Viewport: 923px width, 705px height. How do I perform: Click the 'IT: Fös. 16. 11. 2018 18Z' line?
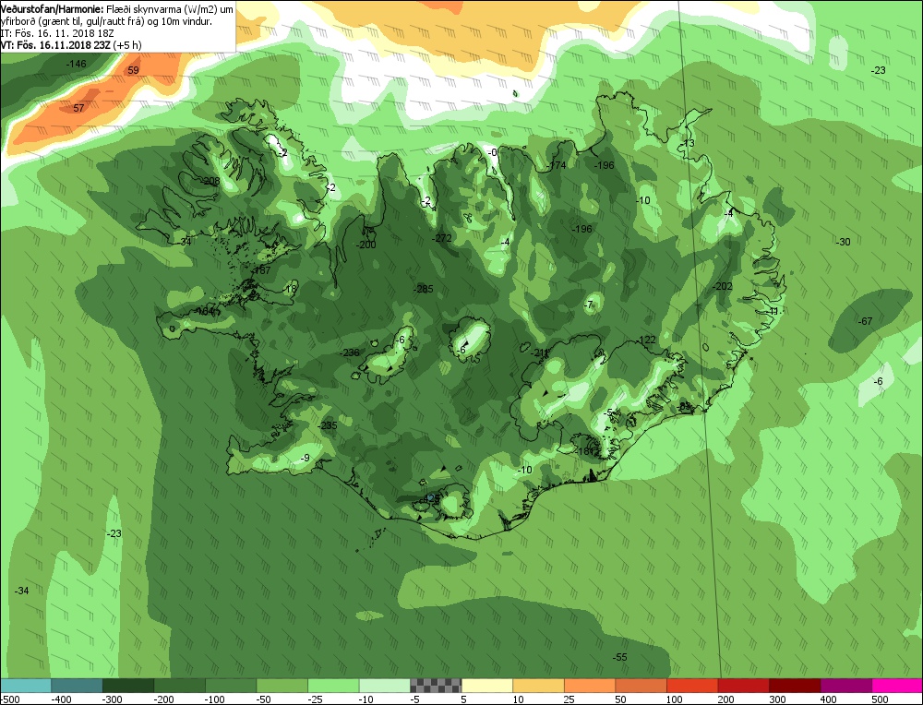(x=57, y=33)
